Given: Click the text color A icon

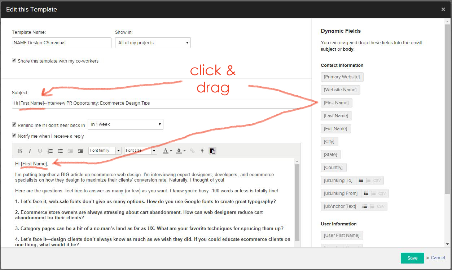Looking at the screenshot, I should tap(165, 151).
